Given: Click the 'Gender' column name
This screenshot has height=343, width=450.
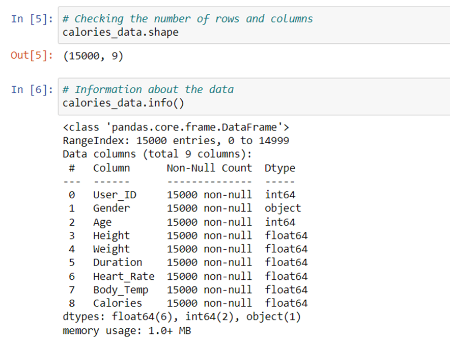Looking at the screenshot, I should click(111, 208).
